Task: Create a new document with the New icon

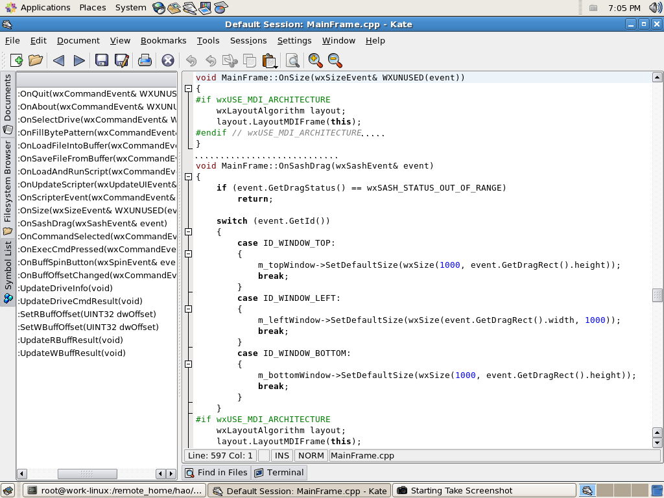Action: tap(16, 60)
